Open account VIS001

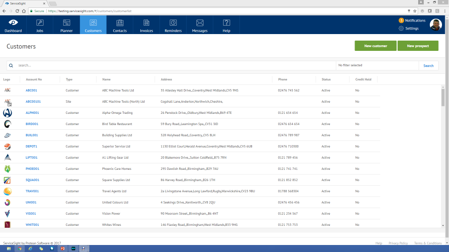click(31, 213)
